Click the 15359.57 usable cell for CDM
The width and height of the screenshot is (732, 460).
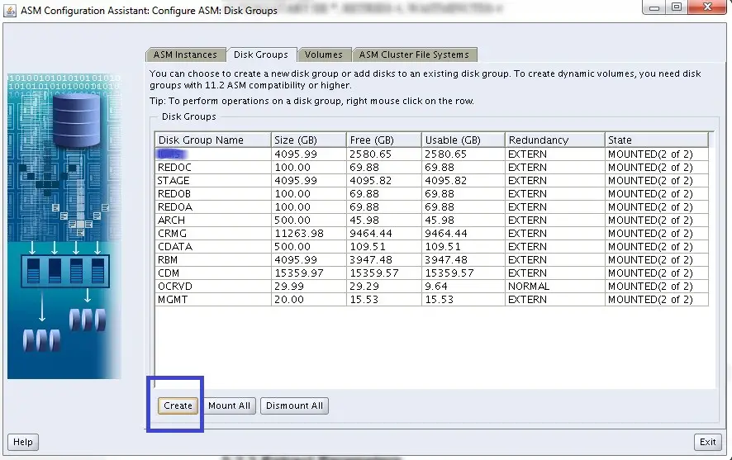click(x=463, y=273)
